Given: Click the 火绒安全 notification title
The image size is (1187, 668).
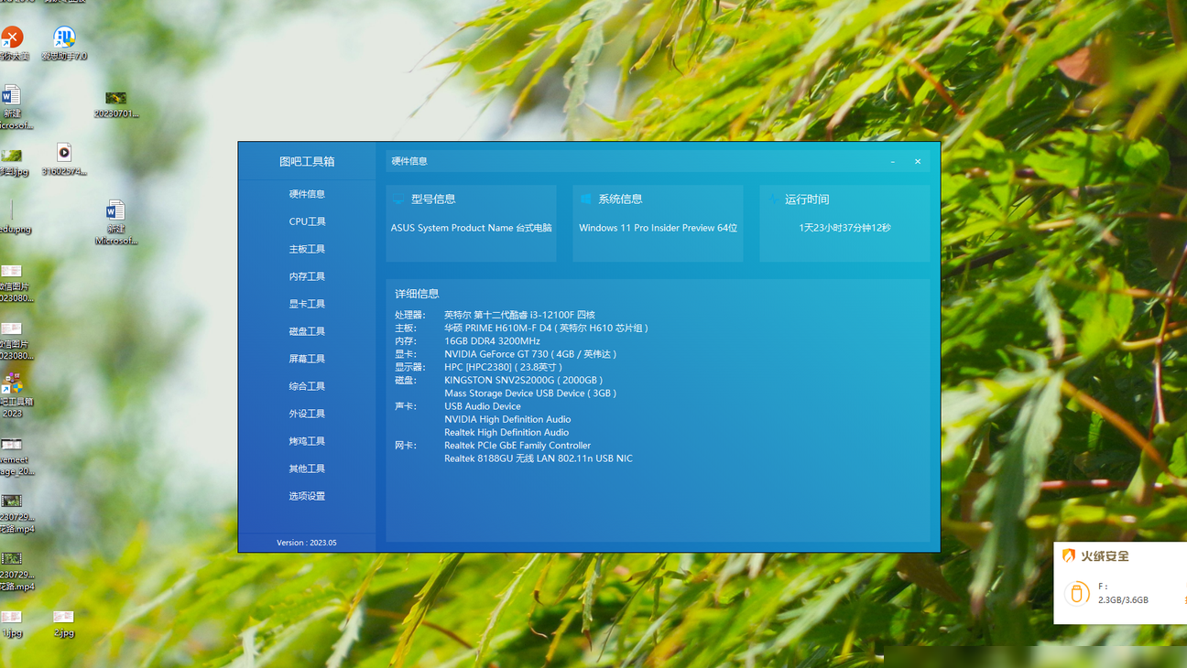Looking at the screenshot, I should pos(1105,555).
